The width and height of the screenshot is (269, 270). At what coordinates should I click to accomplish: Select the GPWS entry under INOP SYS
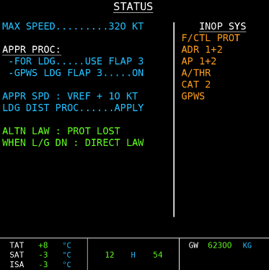(193, 96)
